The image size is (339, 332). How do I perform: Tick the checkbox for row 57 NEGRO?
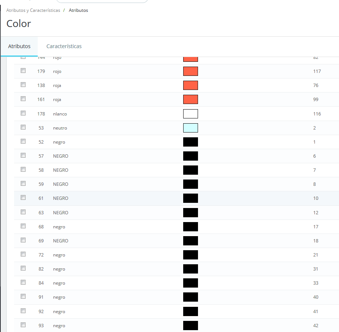coord(23,155)
